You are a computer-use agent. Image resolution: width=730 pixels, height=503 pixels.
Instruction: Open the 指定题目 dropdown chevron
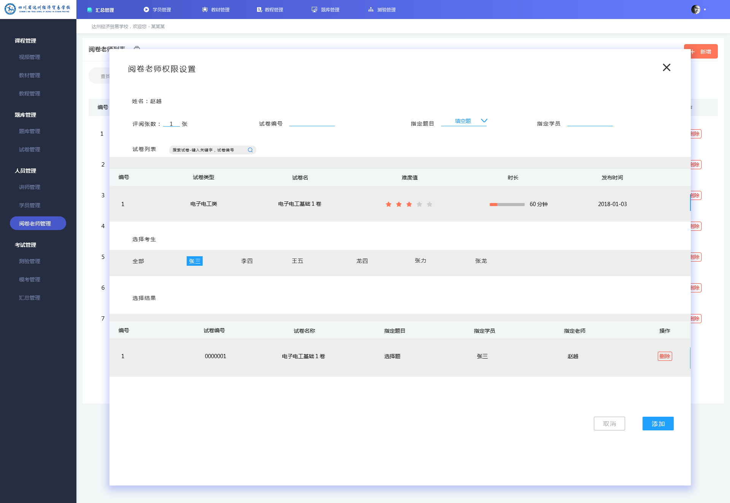[484, 121]
